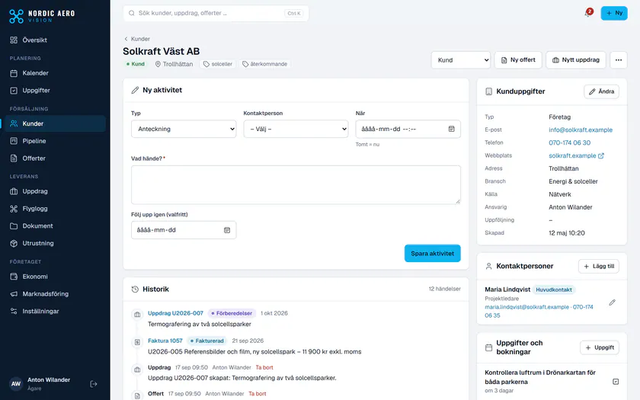
Task: Open the Faktura 1057 link
Action: pyautogui.click(x=165, y=341)
